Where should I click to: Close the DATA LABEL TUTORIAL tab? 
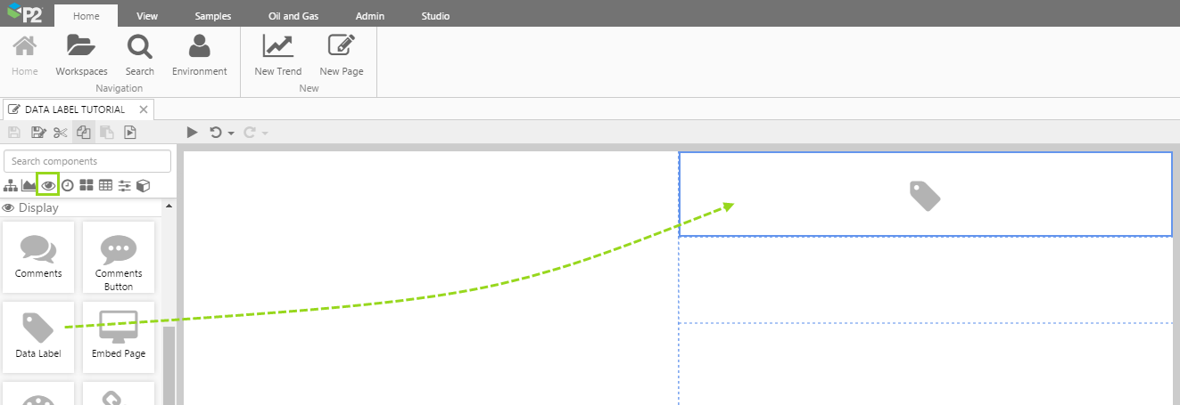pyautogui.click(x=144, y=109)
